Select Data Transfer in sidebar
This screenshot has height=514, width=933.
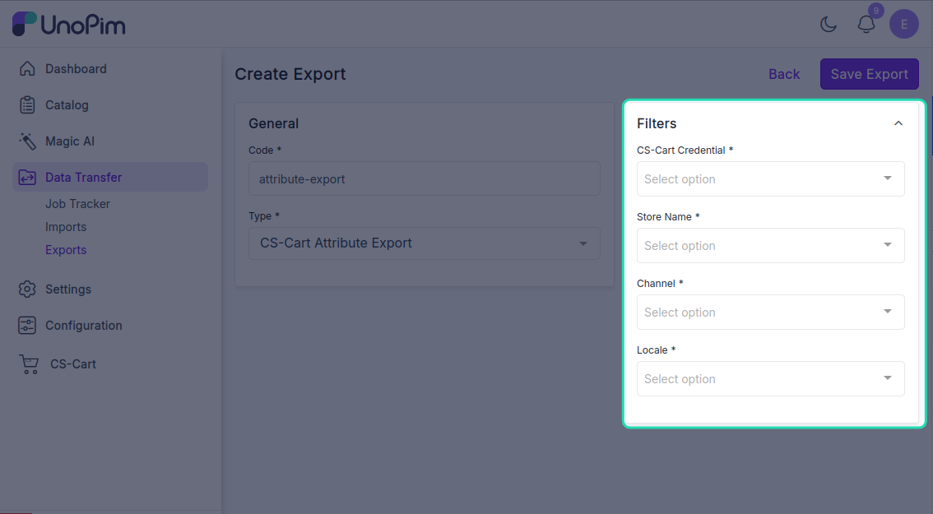point(110,178)
